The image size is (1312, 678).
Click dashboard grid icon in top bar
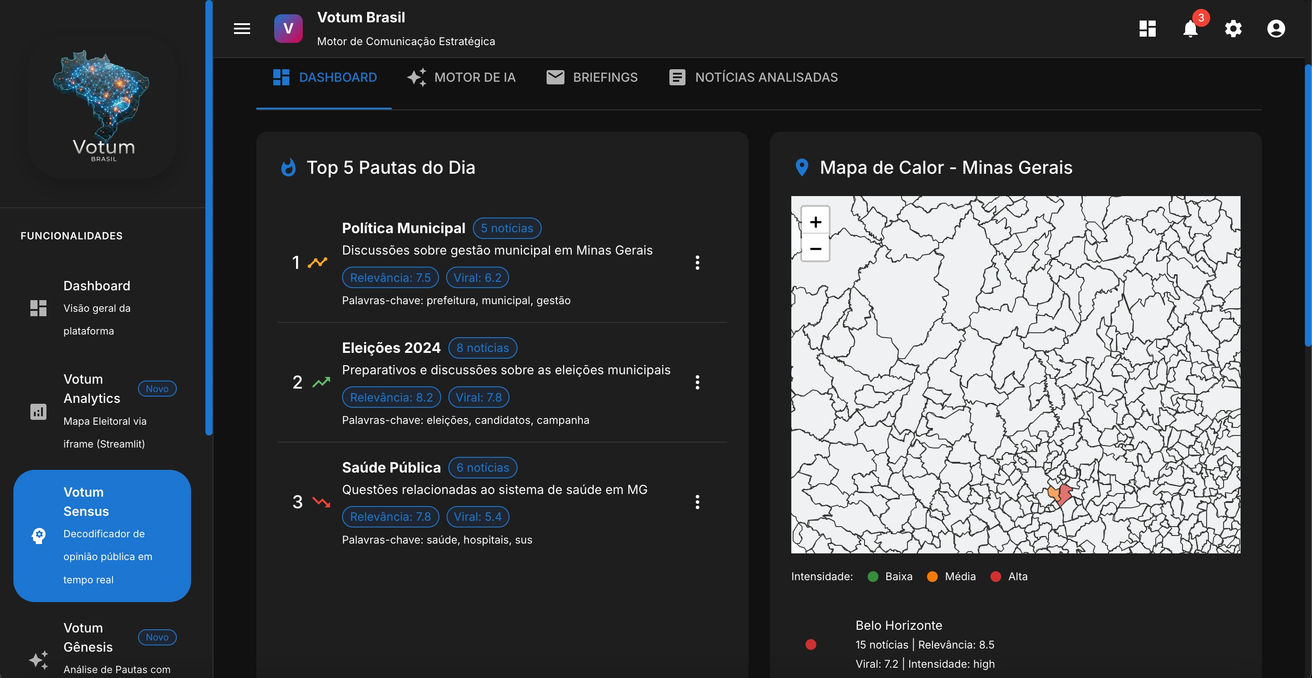1147,29
